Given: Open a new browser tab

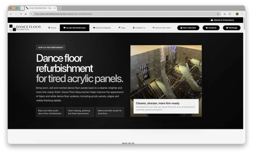Looking at the screenshot, I should pos(60,8).
